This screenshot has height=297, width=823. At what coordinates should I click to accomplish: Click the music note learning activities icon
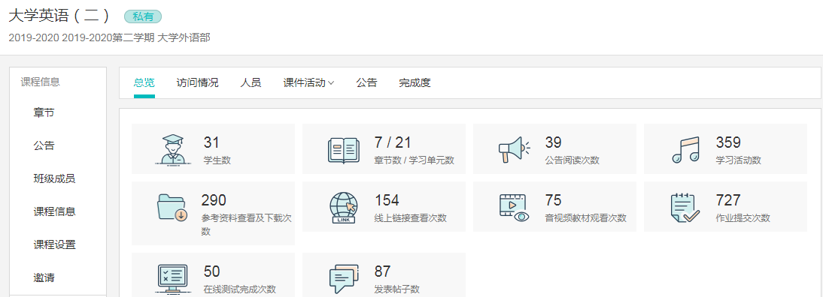pyautogui.click(x=686, y=150)
